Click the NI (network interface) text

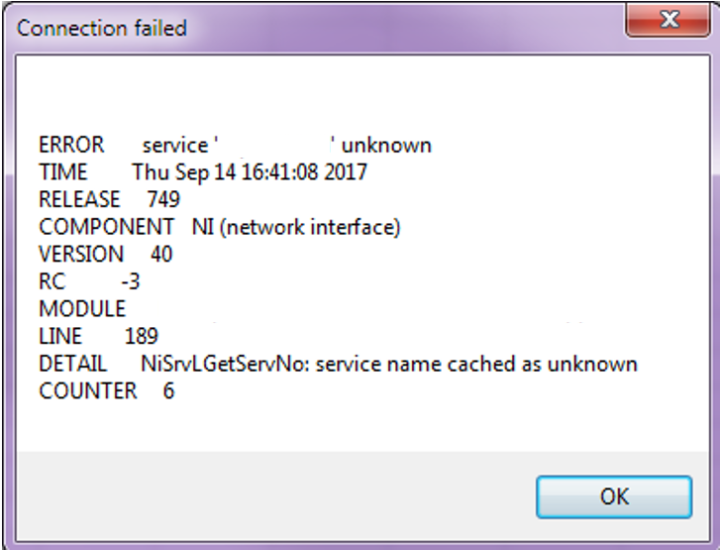click(296, 227)
